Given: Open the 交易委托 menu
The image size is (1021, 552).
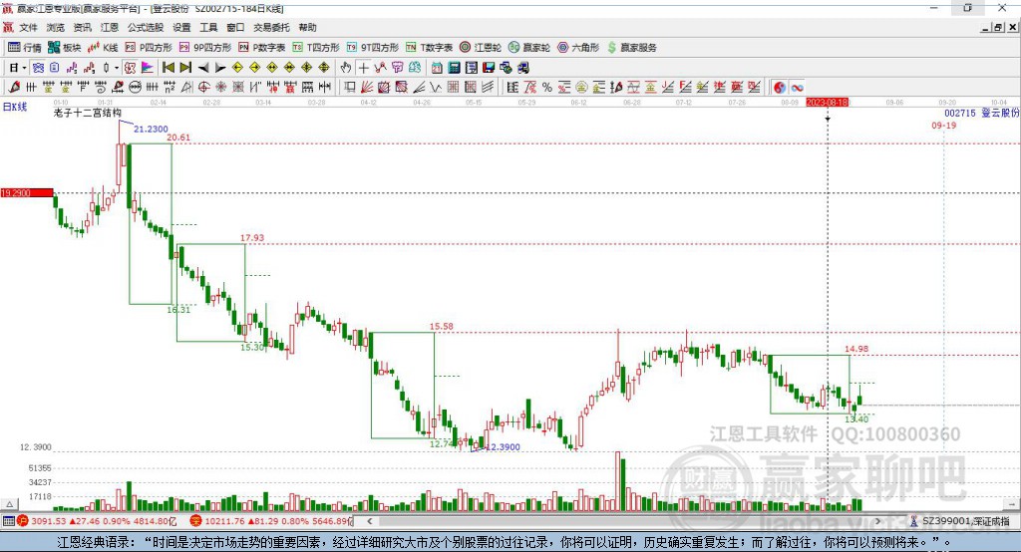Looking at the screenshot, I should click(x=271, y=27).
